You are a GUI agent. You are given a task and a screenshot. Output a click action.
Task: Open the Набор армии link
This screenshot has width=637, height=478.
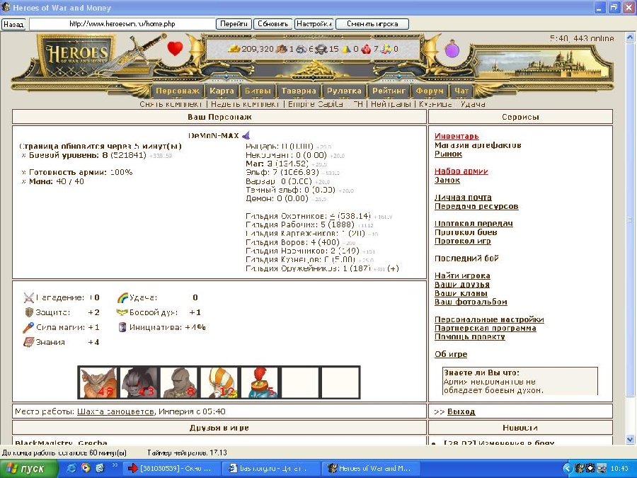[461, 171]
